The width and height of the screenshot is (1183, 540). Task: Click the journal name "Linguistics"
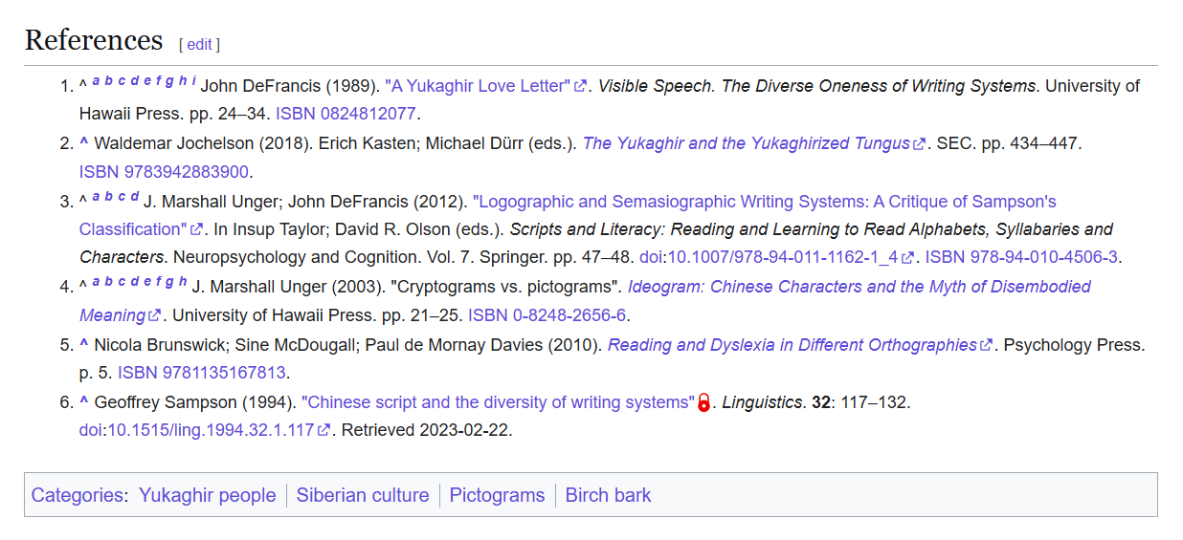[x=763, y=402]
